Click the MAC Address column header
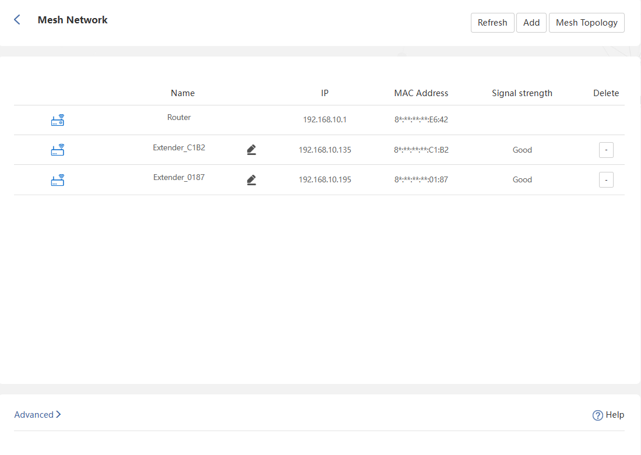641x455 pixels. tap(421, 93)
